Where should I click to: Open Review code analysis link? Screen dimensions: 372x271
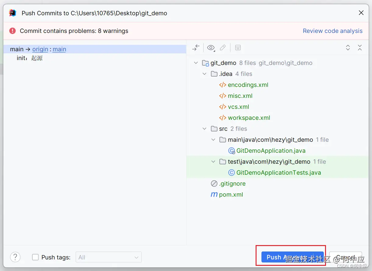pos(332,31)
